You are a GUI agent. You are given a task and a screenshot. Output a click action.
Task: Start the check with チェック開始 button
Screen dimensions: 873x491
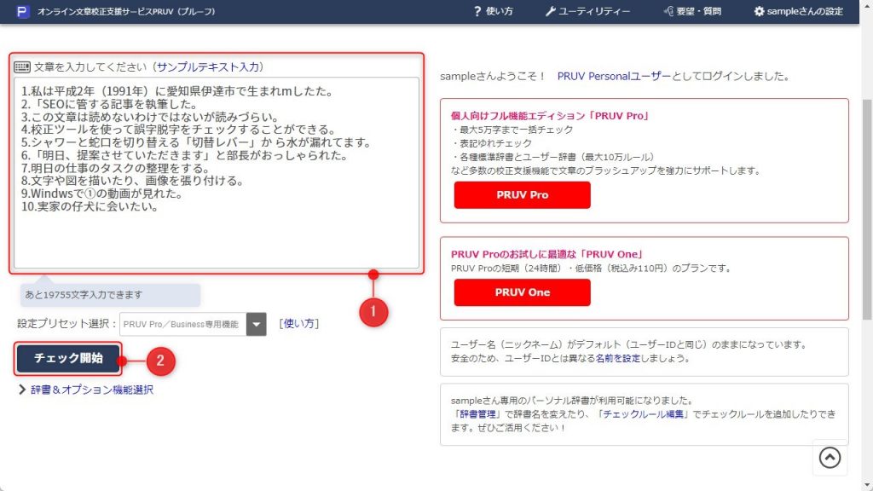click(x=68, y=358)
